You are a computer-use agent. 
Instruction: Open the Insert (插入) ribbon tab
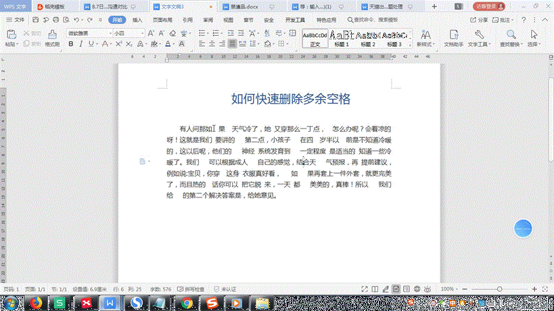click(x=137, y=20)
